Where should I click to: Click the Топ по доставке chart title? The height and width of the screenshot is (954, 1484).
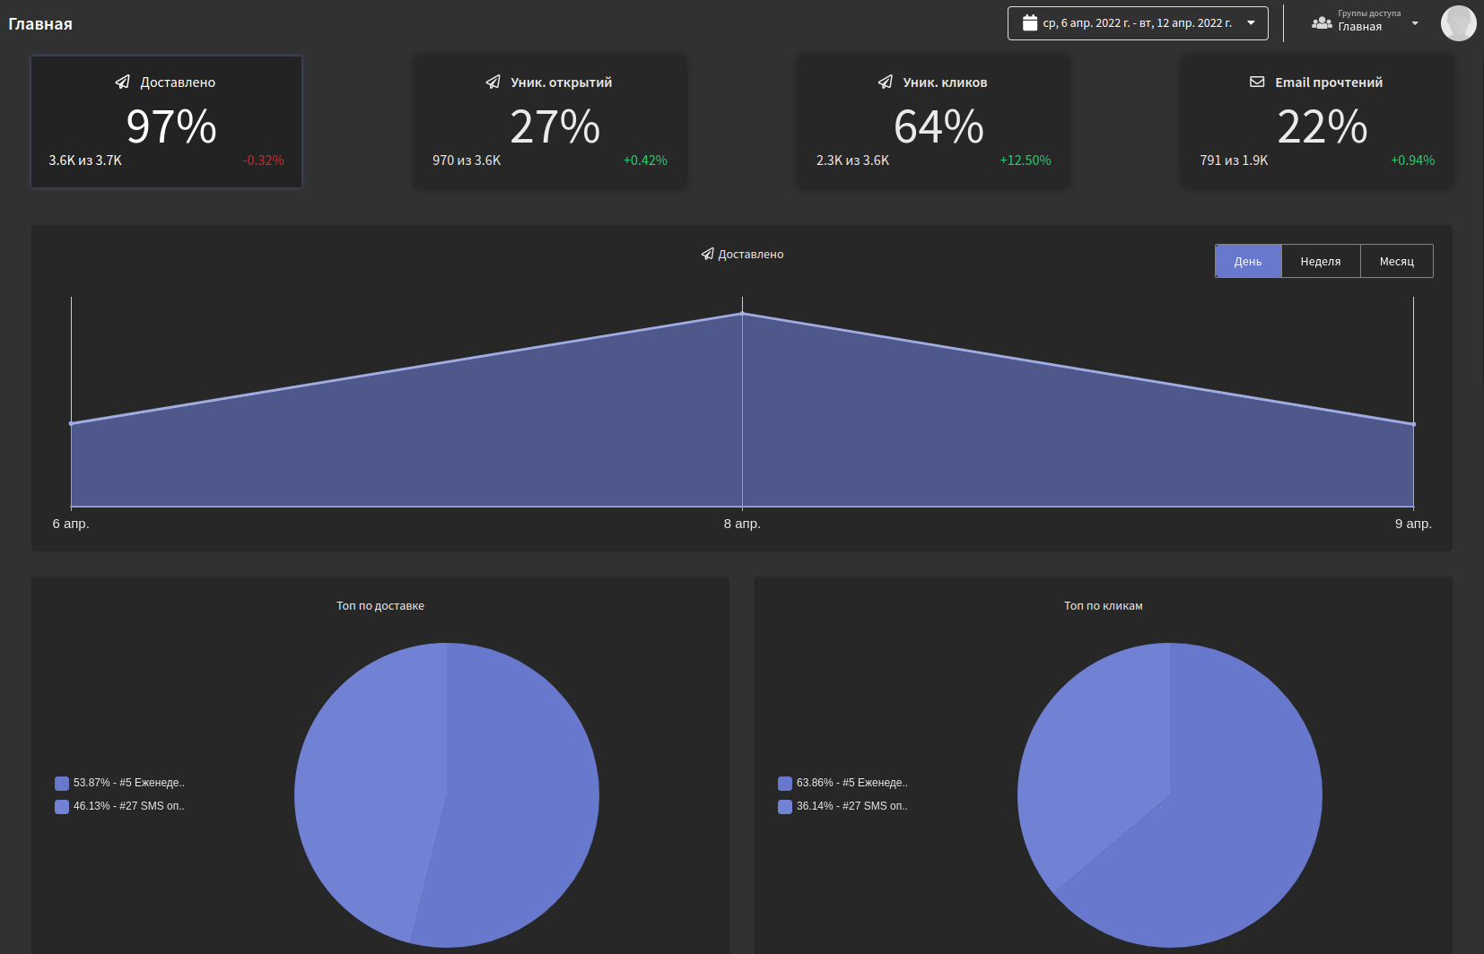pyautogui.click(x=380, y=606)
